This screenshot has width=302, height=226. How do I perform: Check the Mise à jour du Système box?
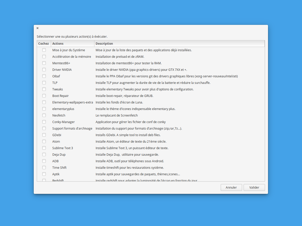tap(44, 50)
